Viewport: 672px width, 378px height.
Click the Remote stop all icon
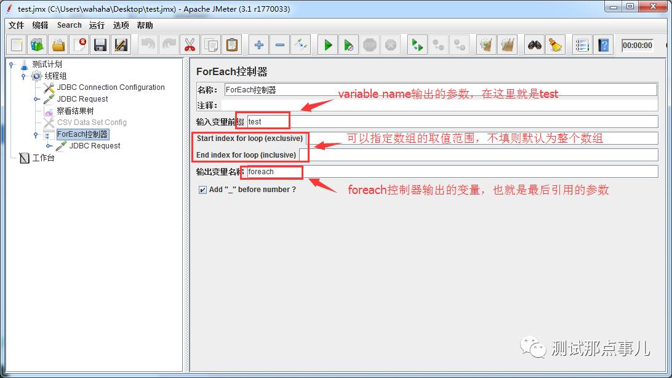pos(438,44)
